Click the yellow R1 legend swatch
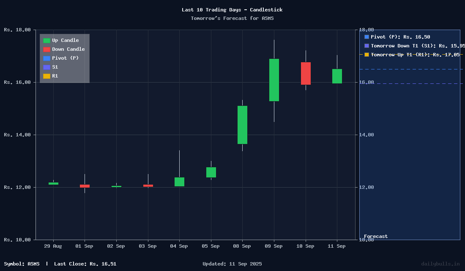This screenshot has height=271, width=465. click(x=46, y=76)
